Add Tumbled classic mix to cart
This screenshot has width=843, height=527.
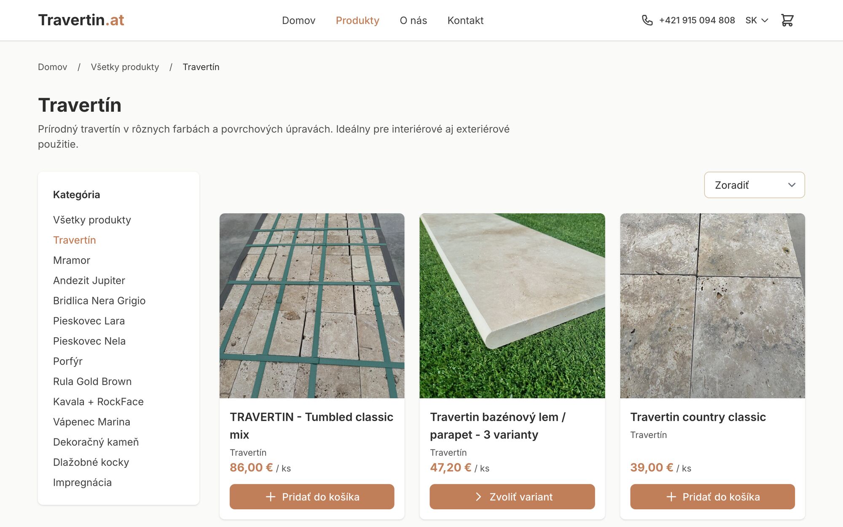point(312,497)
